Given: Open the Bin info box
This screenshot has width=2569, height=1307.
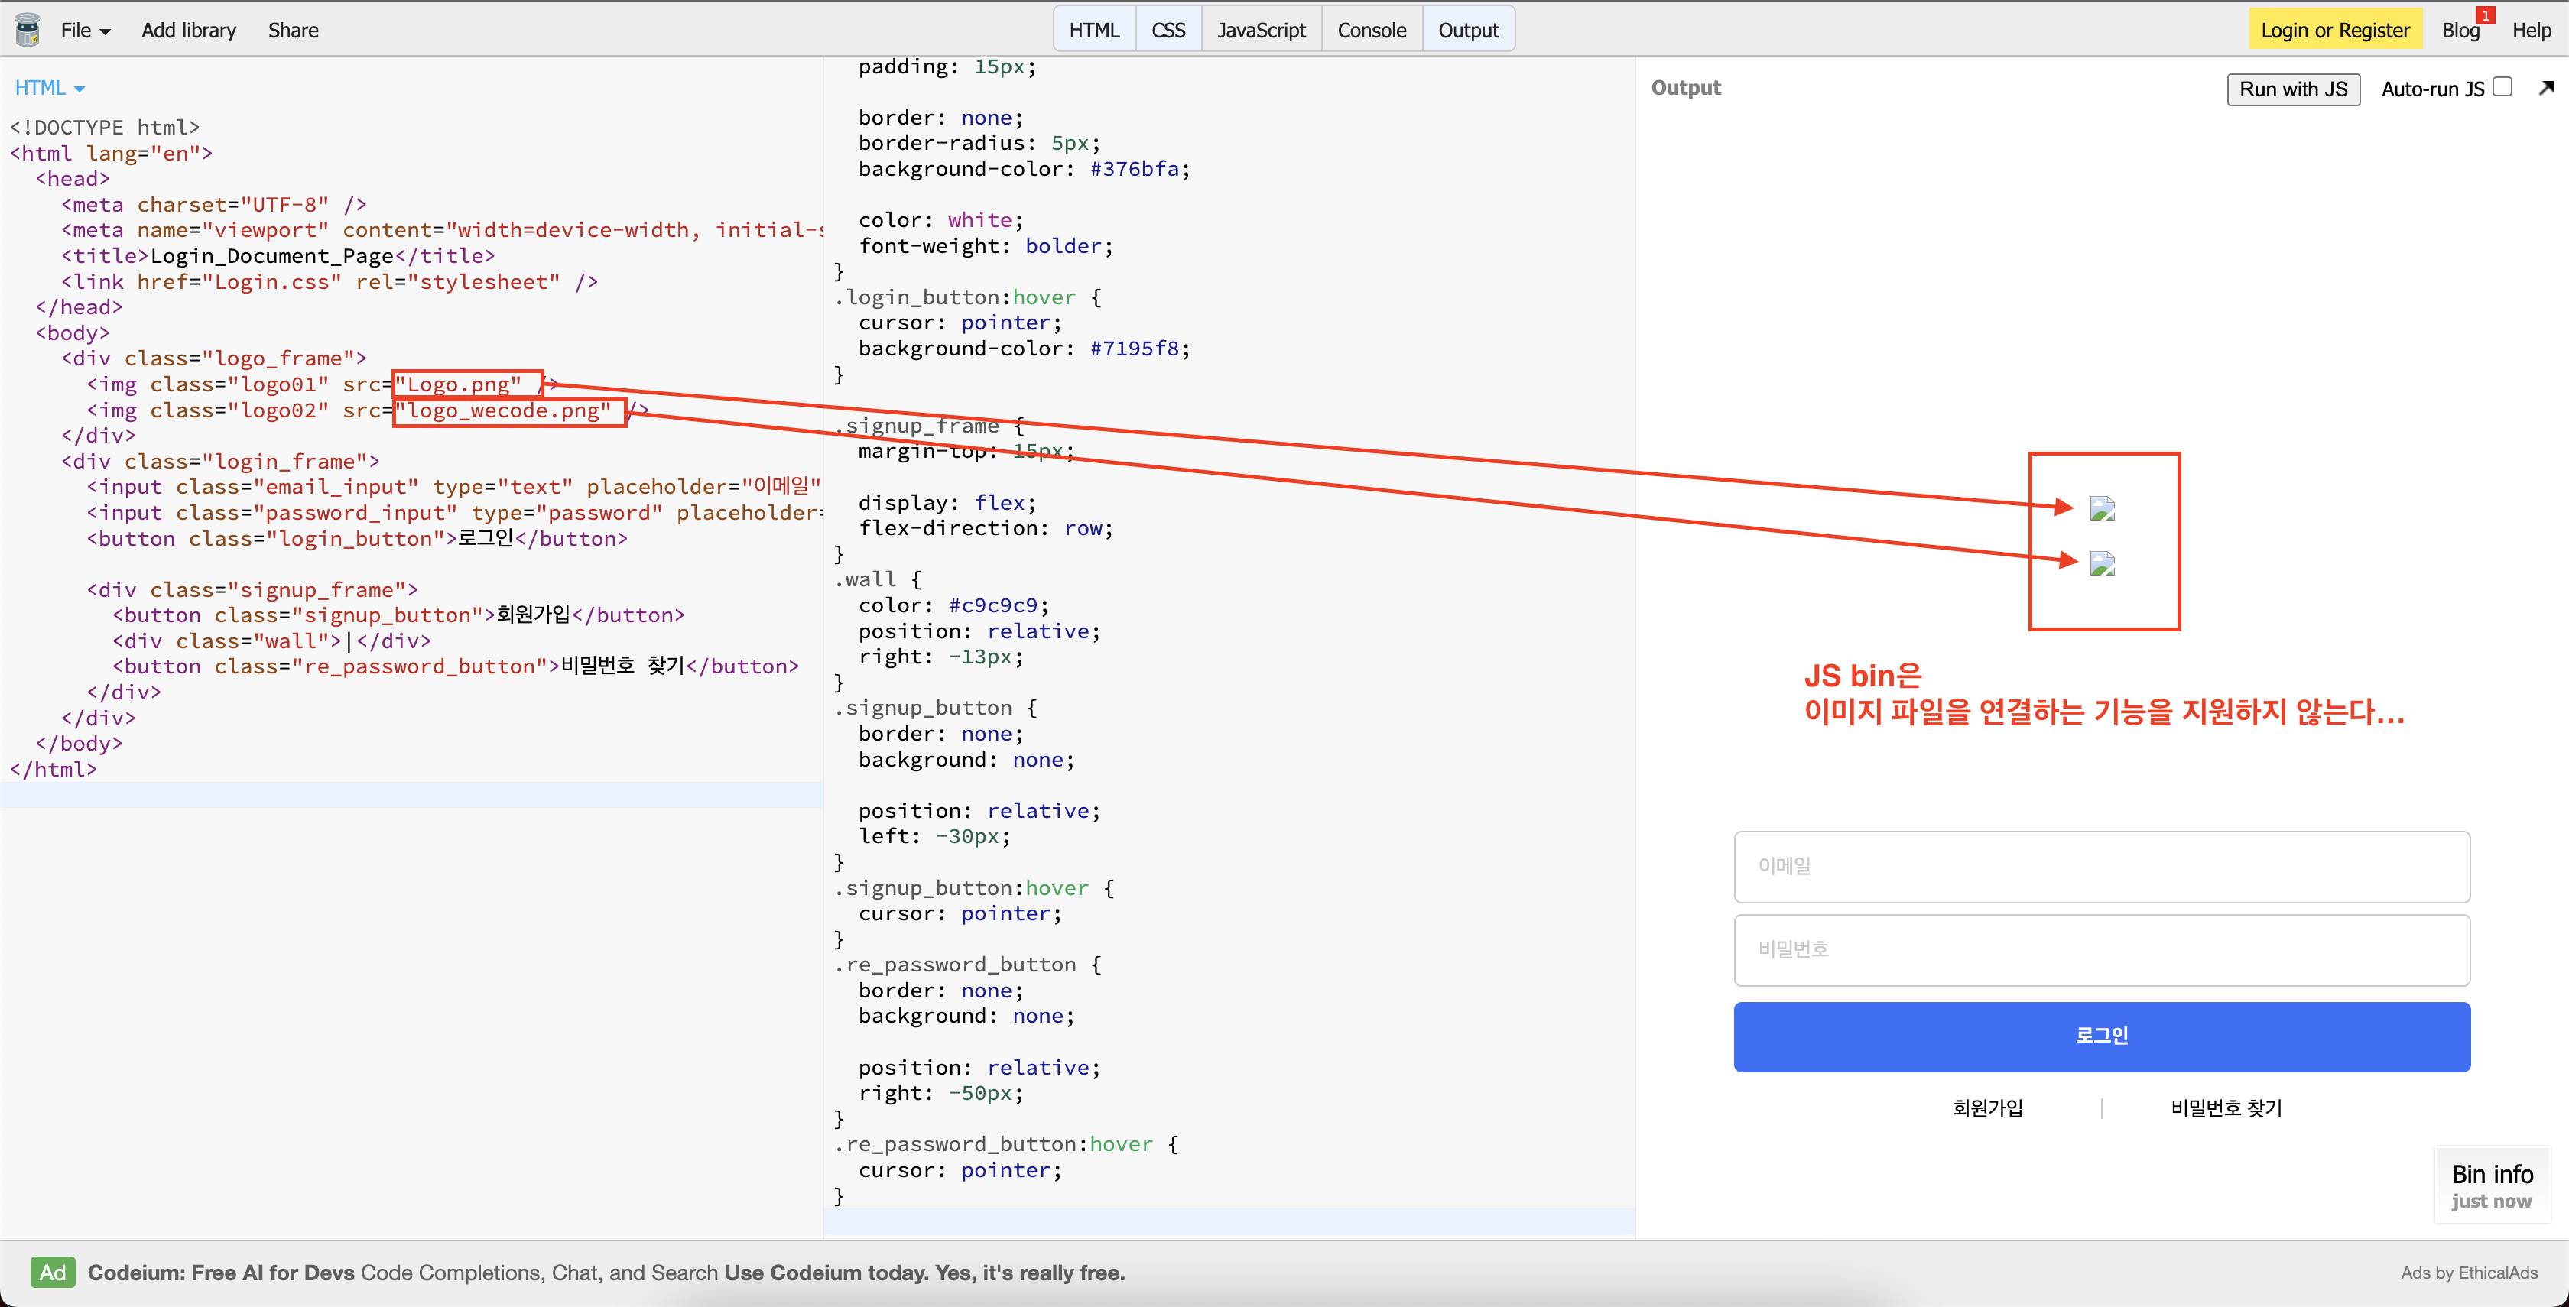Looking at the screenshot, I should coord(2491,1185).
